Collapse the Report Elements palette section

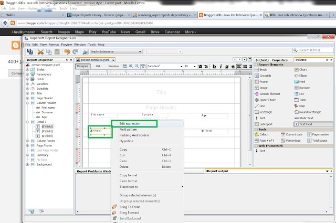(257, 65)
